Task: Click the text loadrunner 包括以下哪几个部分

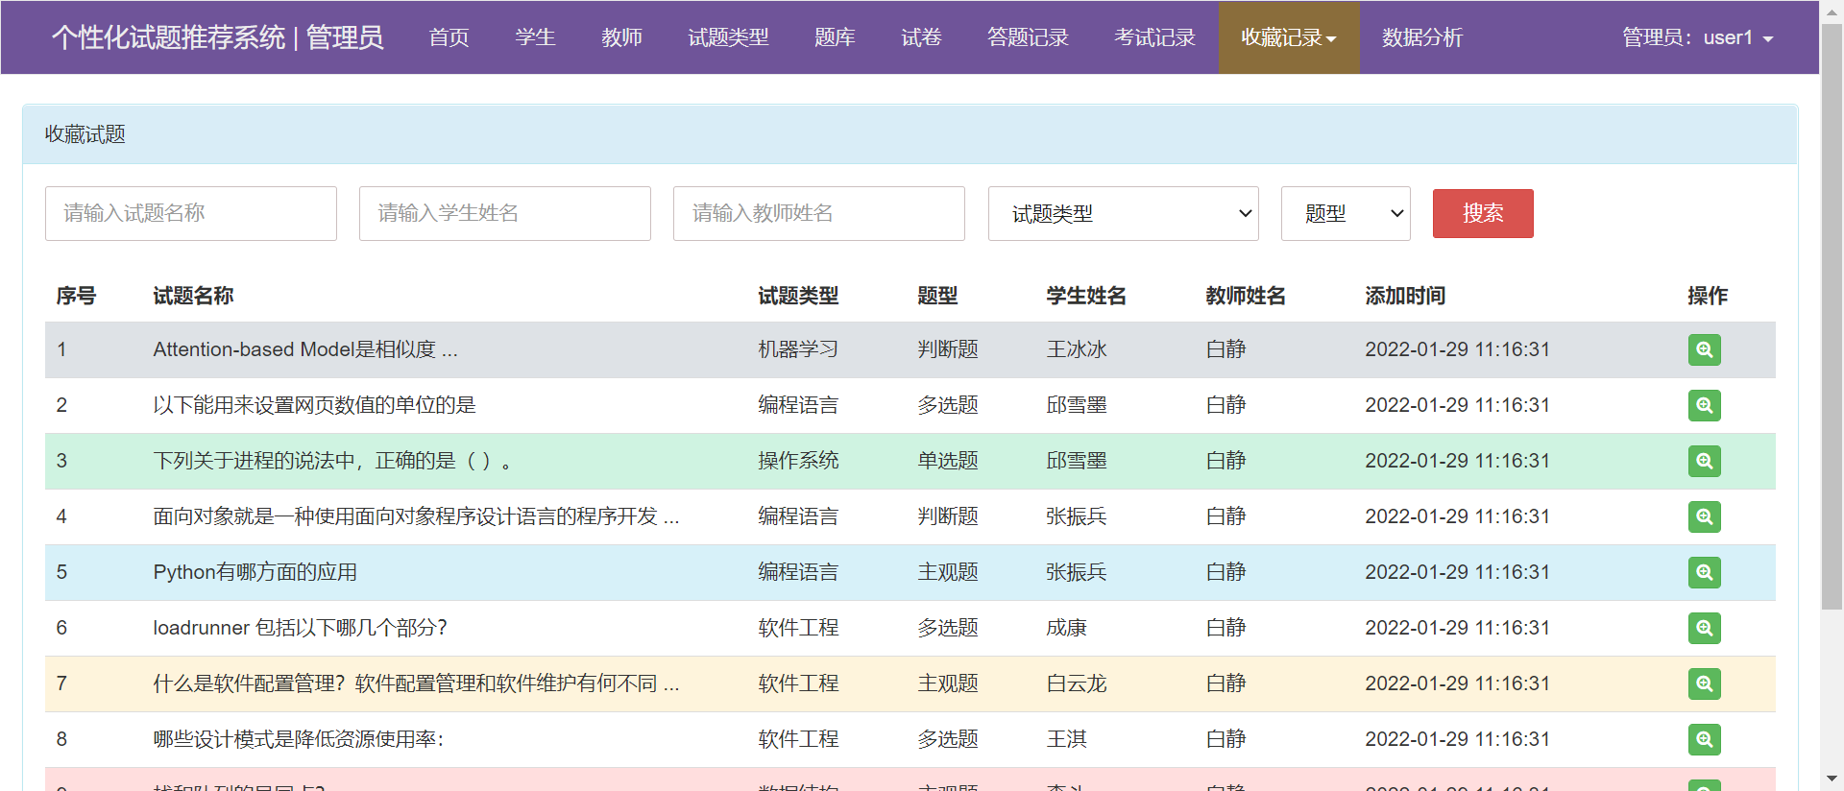Action: coord(301,628)
